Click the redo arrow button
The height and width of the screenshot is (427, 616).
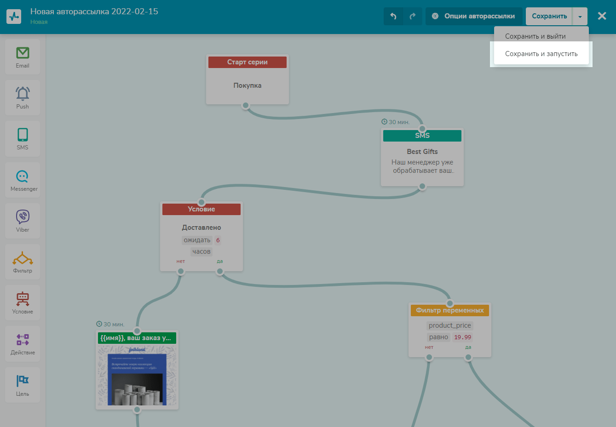(413, 16)
